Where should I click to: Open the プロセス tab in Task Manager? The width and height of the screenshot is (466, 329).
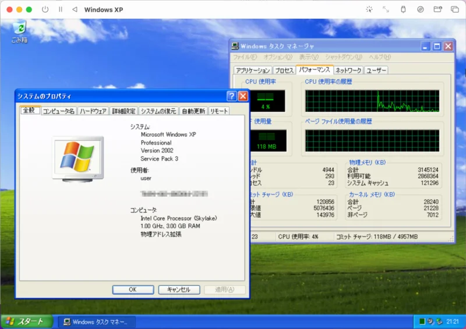point(284,70)
